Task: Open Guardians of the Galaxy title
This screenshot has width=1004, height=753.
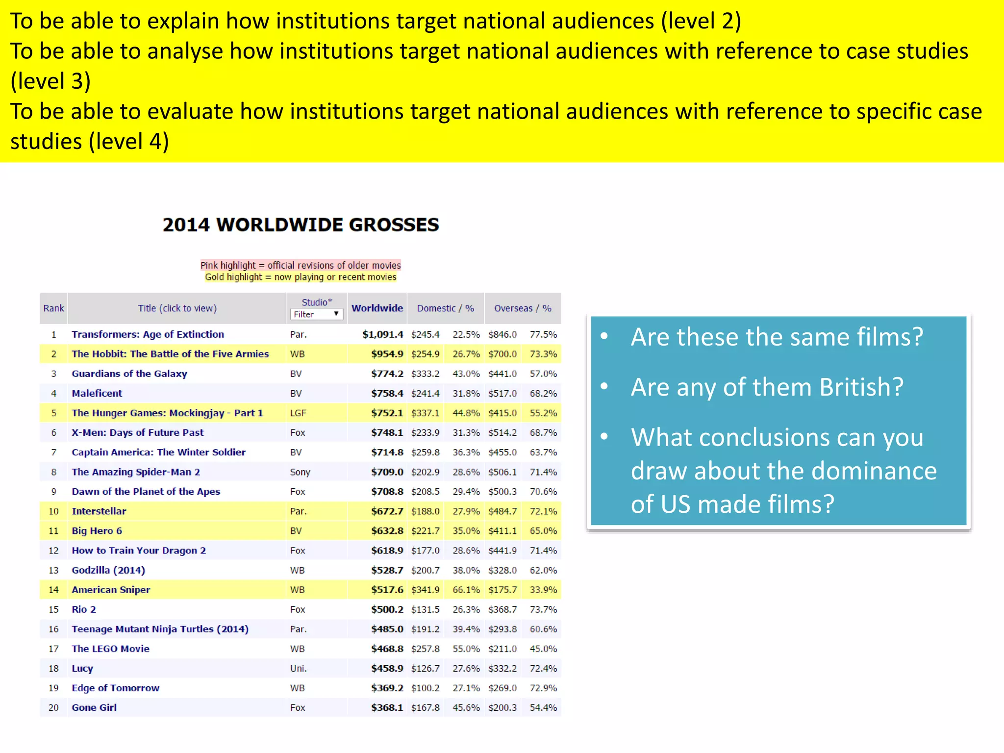Action: pyautogui.click(x=129, y=374)
